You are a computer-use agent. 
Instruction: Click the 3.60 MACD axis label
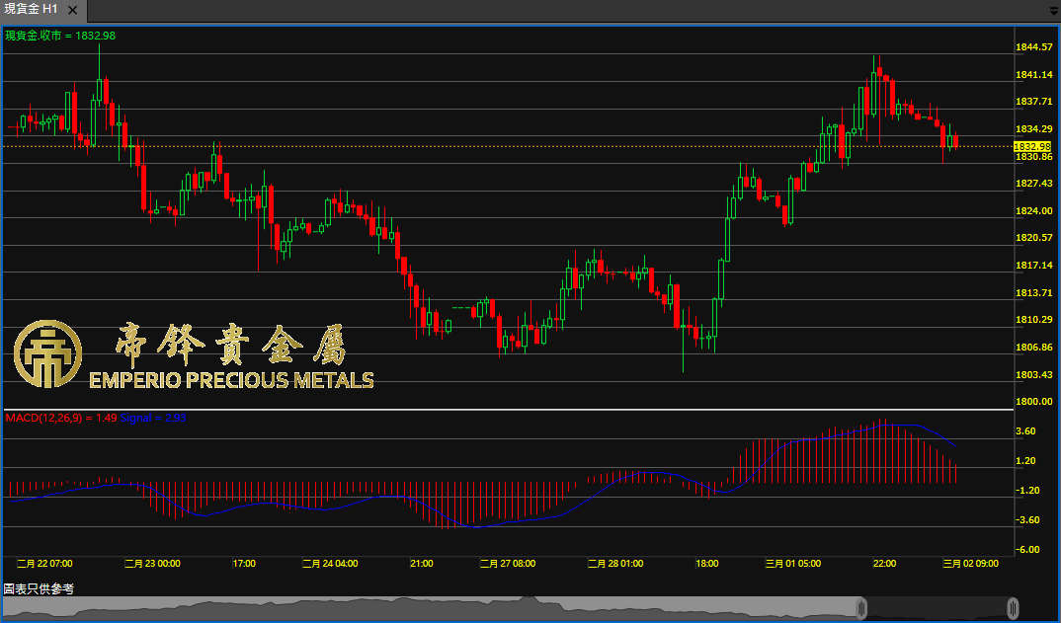pos(1025,431)
